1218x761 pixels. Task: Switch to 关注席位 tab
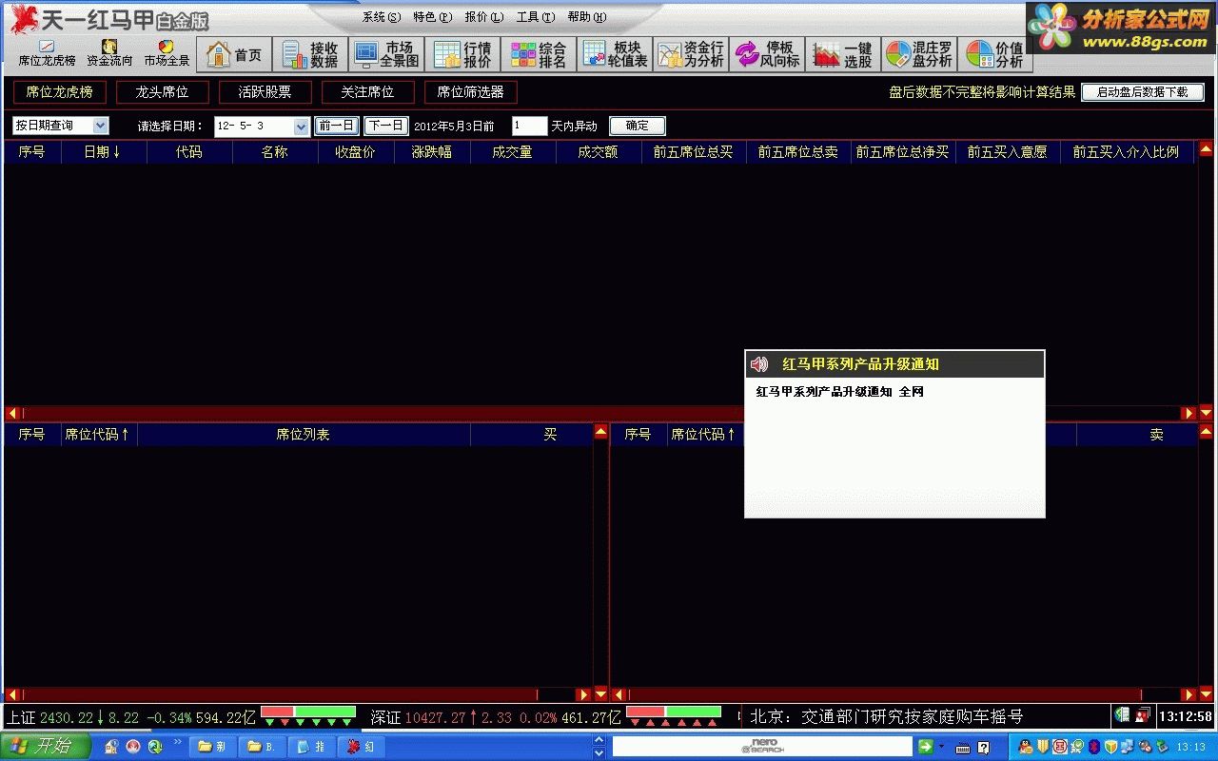pyautogui.click(x=368, y=92)
